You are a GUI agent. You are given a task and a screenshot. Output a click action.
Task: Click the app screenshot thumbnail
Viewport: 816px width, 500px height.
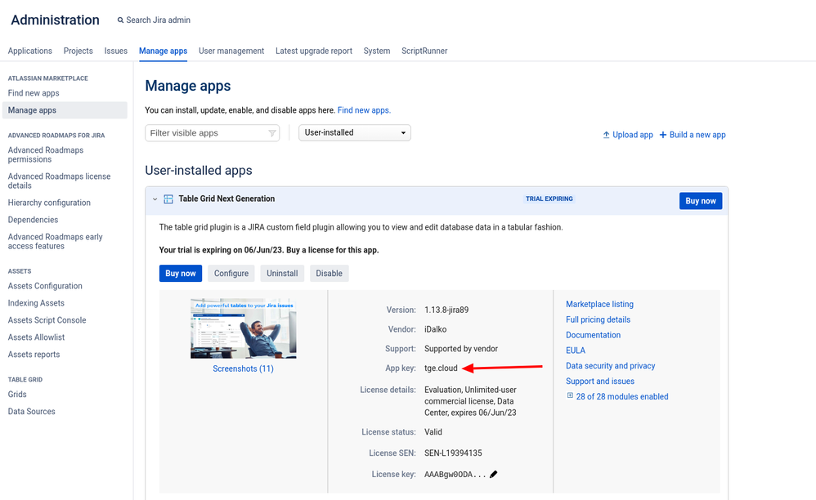(x=243, y=328)
